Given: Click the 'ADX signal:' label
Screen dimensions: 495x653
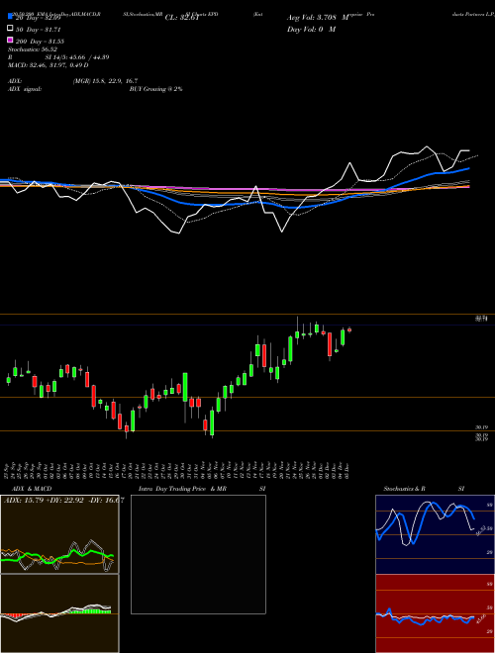Looking at the screenshot, I should point(25,89).
